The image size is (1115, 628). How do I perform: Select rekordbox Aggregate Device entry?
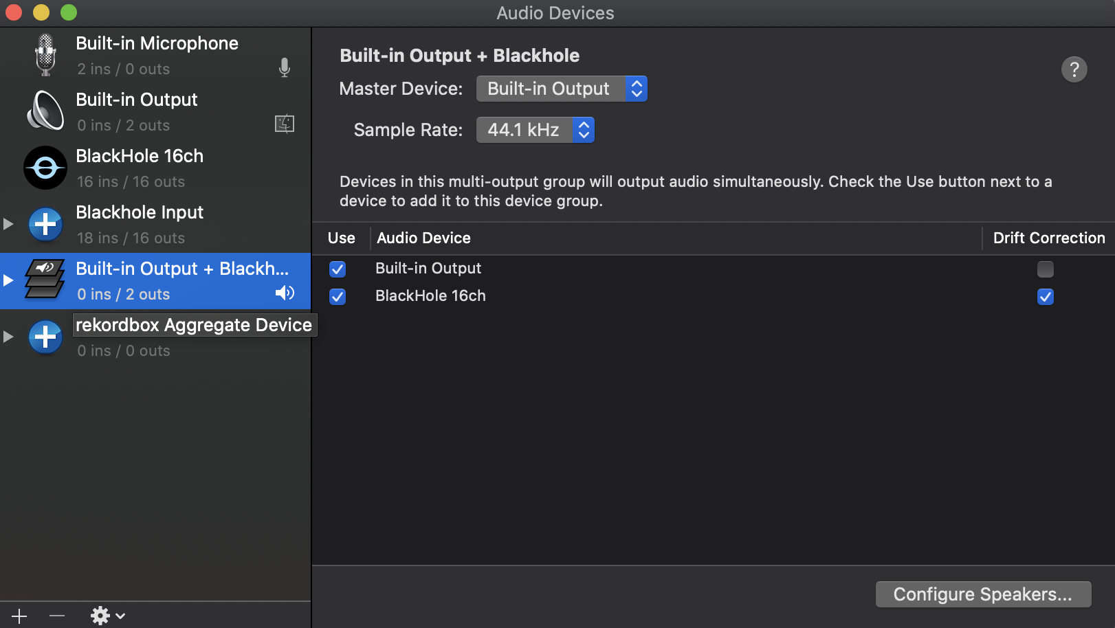(155, 337)
